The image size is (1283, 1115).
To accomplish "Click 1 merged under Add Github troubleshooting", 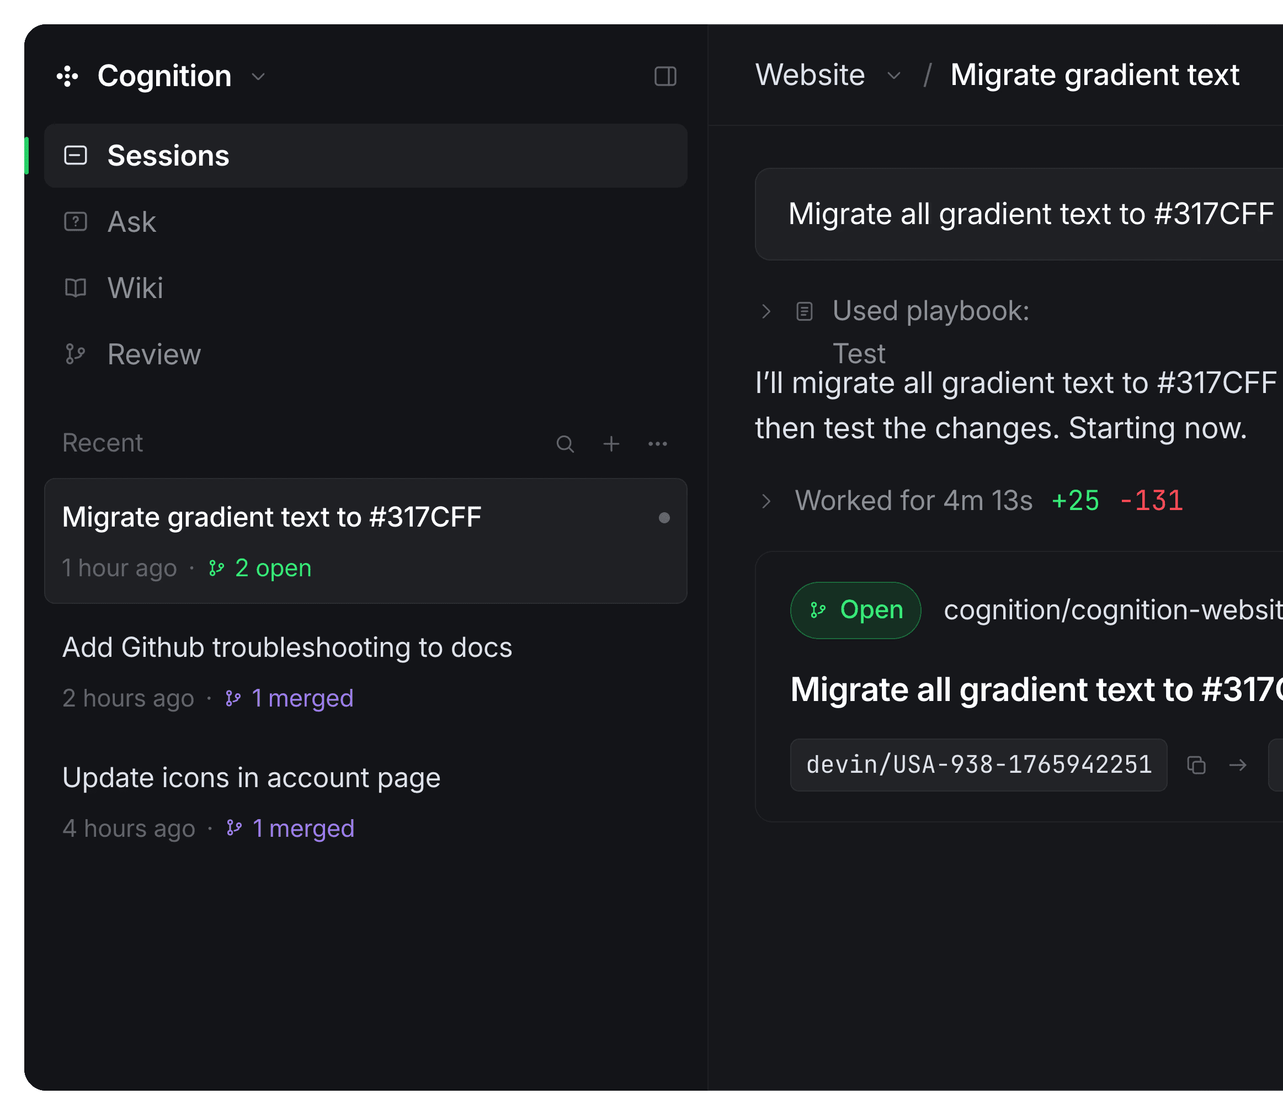I will [289, 698].
